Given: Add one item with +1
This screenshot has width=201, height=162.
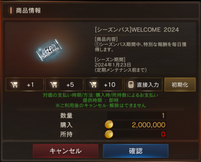Looking at the screenshot, I should pos(25,84).
